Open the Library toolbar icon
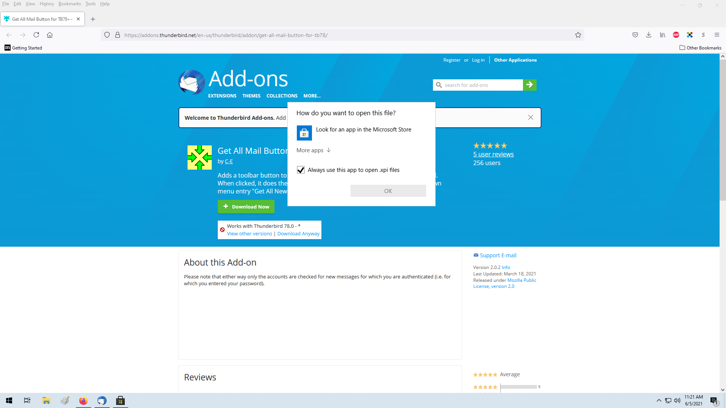The width and height of the screenshot is (726, 408). click(x=662, y=35)
